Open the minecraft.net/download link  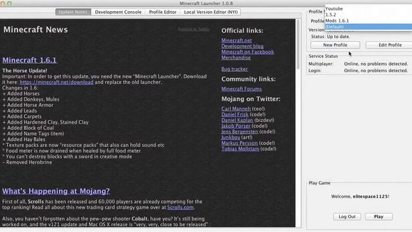pos(57,82)
